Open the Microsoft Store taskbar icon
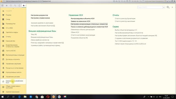 [42, 97]
